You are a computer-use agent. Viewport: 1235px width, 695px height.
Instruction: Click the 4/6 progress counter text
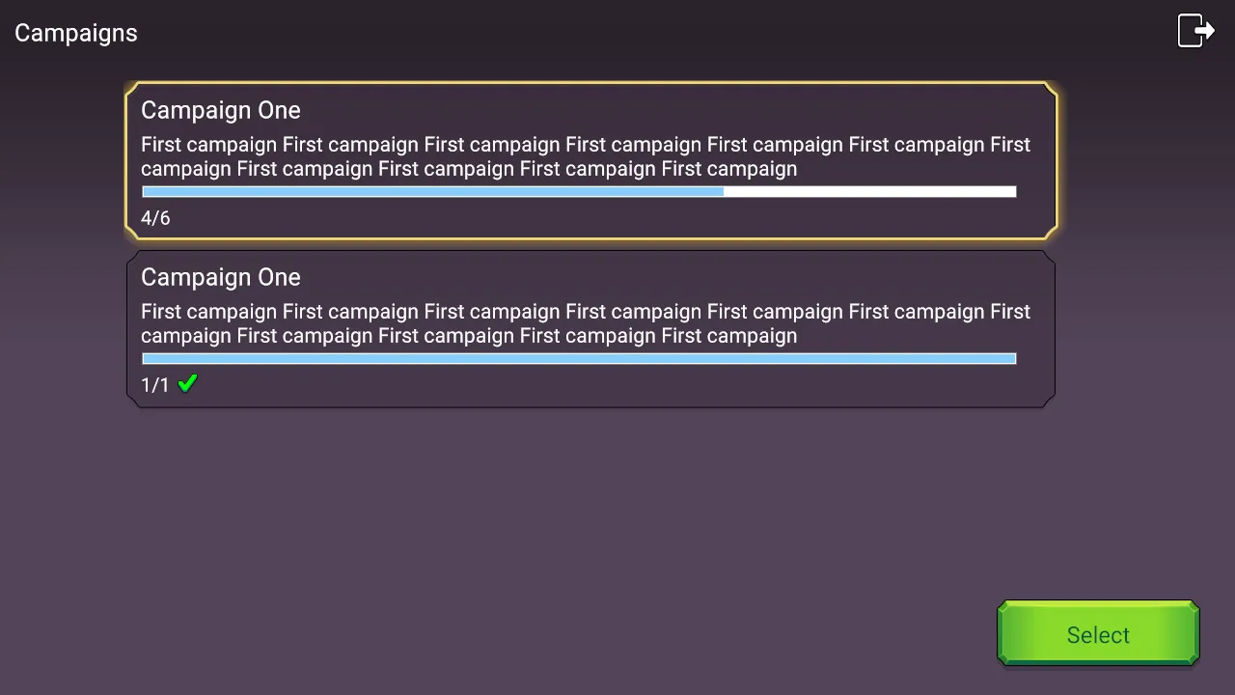tap(155, 218)
